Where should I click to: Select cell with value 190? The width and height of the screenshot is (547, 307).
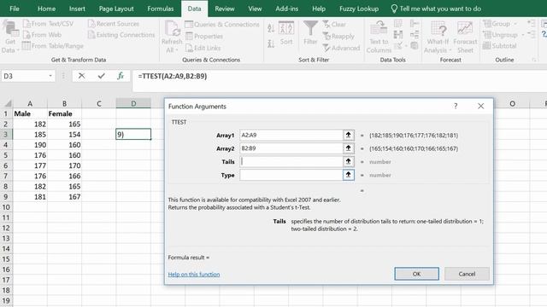point(30,145)
